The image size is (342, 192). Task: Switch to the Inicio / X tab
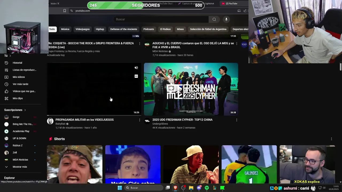[x=55, y=3]
